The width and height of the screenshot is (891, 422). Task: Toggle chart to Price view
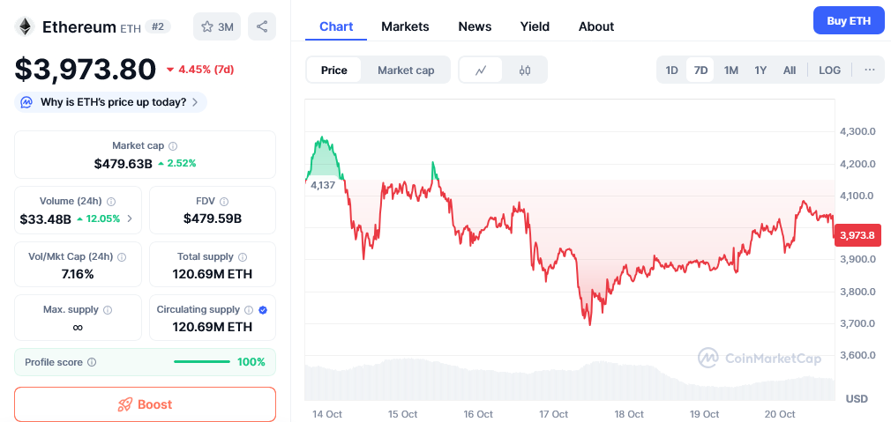pyautogui.click(x=334, y=70)
